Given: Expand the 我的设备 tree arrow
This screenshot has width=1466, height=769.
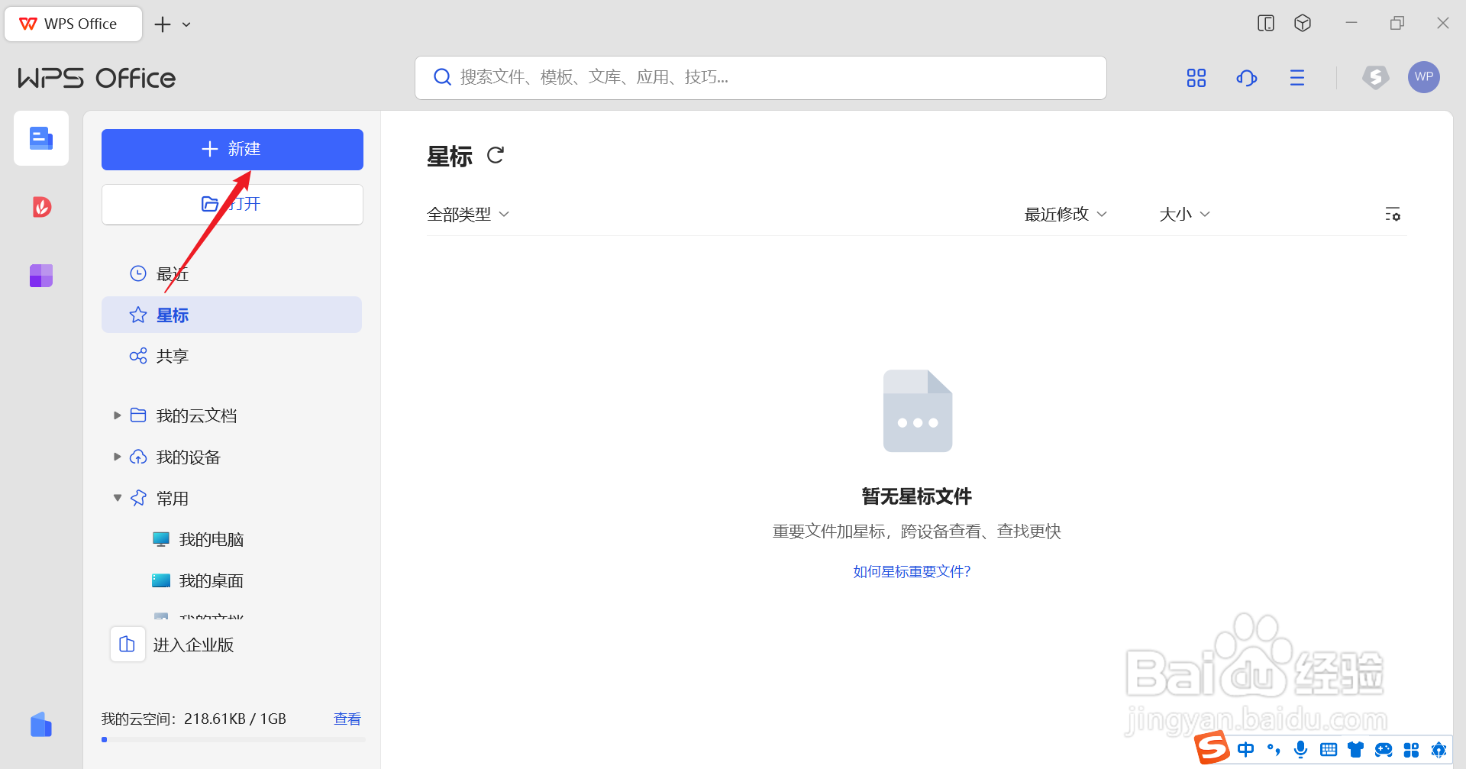Looking at the screenshot, I should point(117,457).
